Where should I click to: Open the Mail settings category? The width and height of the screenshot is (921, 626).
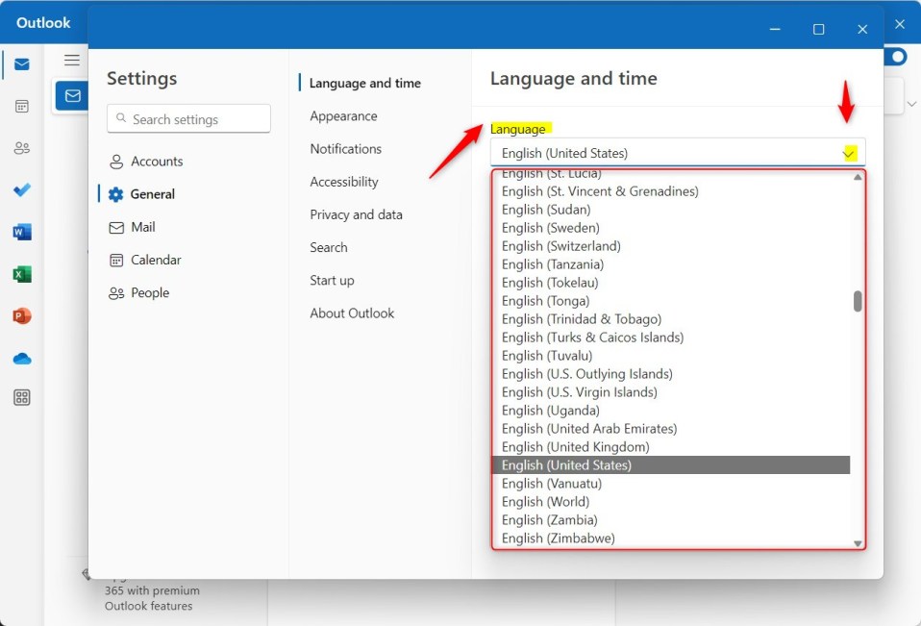pos(132,227)
